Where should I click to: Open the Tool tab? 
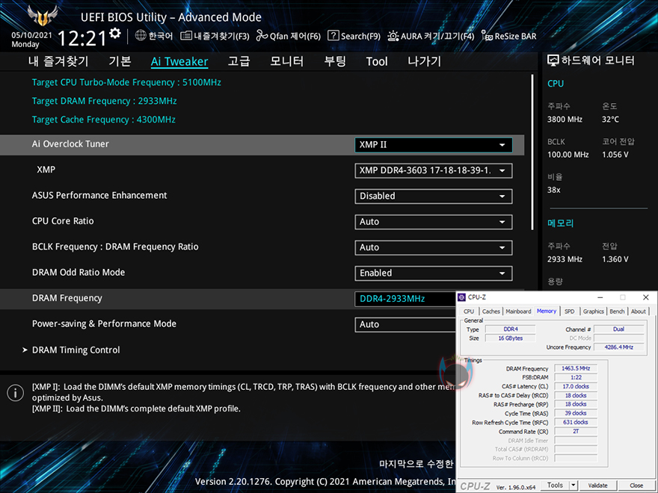click(x=377, y=61)
